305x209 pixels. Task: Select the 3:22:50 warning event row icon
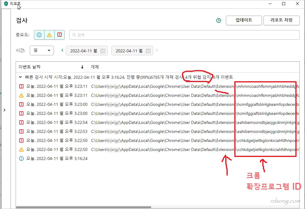pos(21,149)
